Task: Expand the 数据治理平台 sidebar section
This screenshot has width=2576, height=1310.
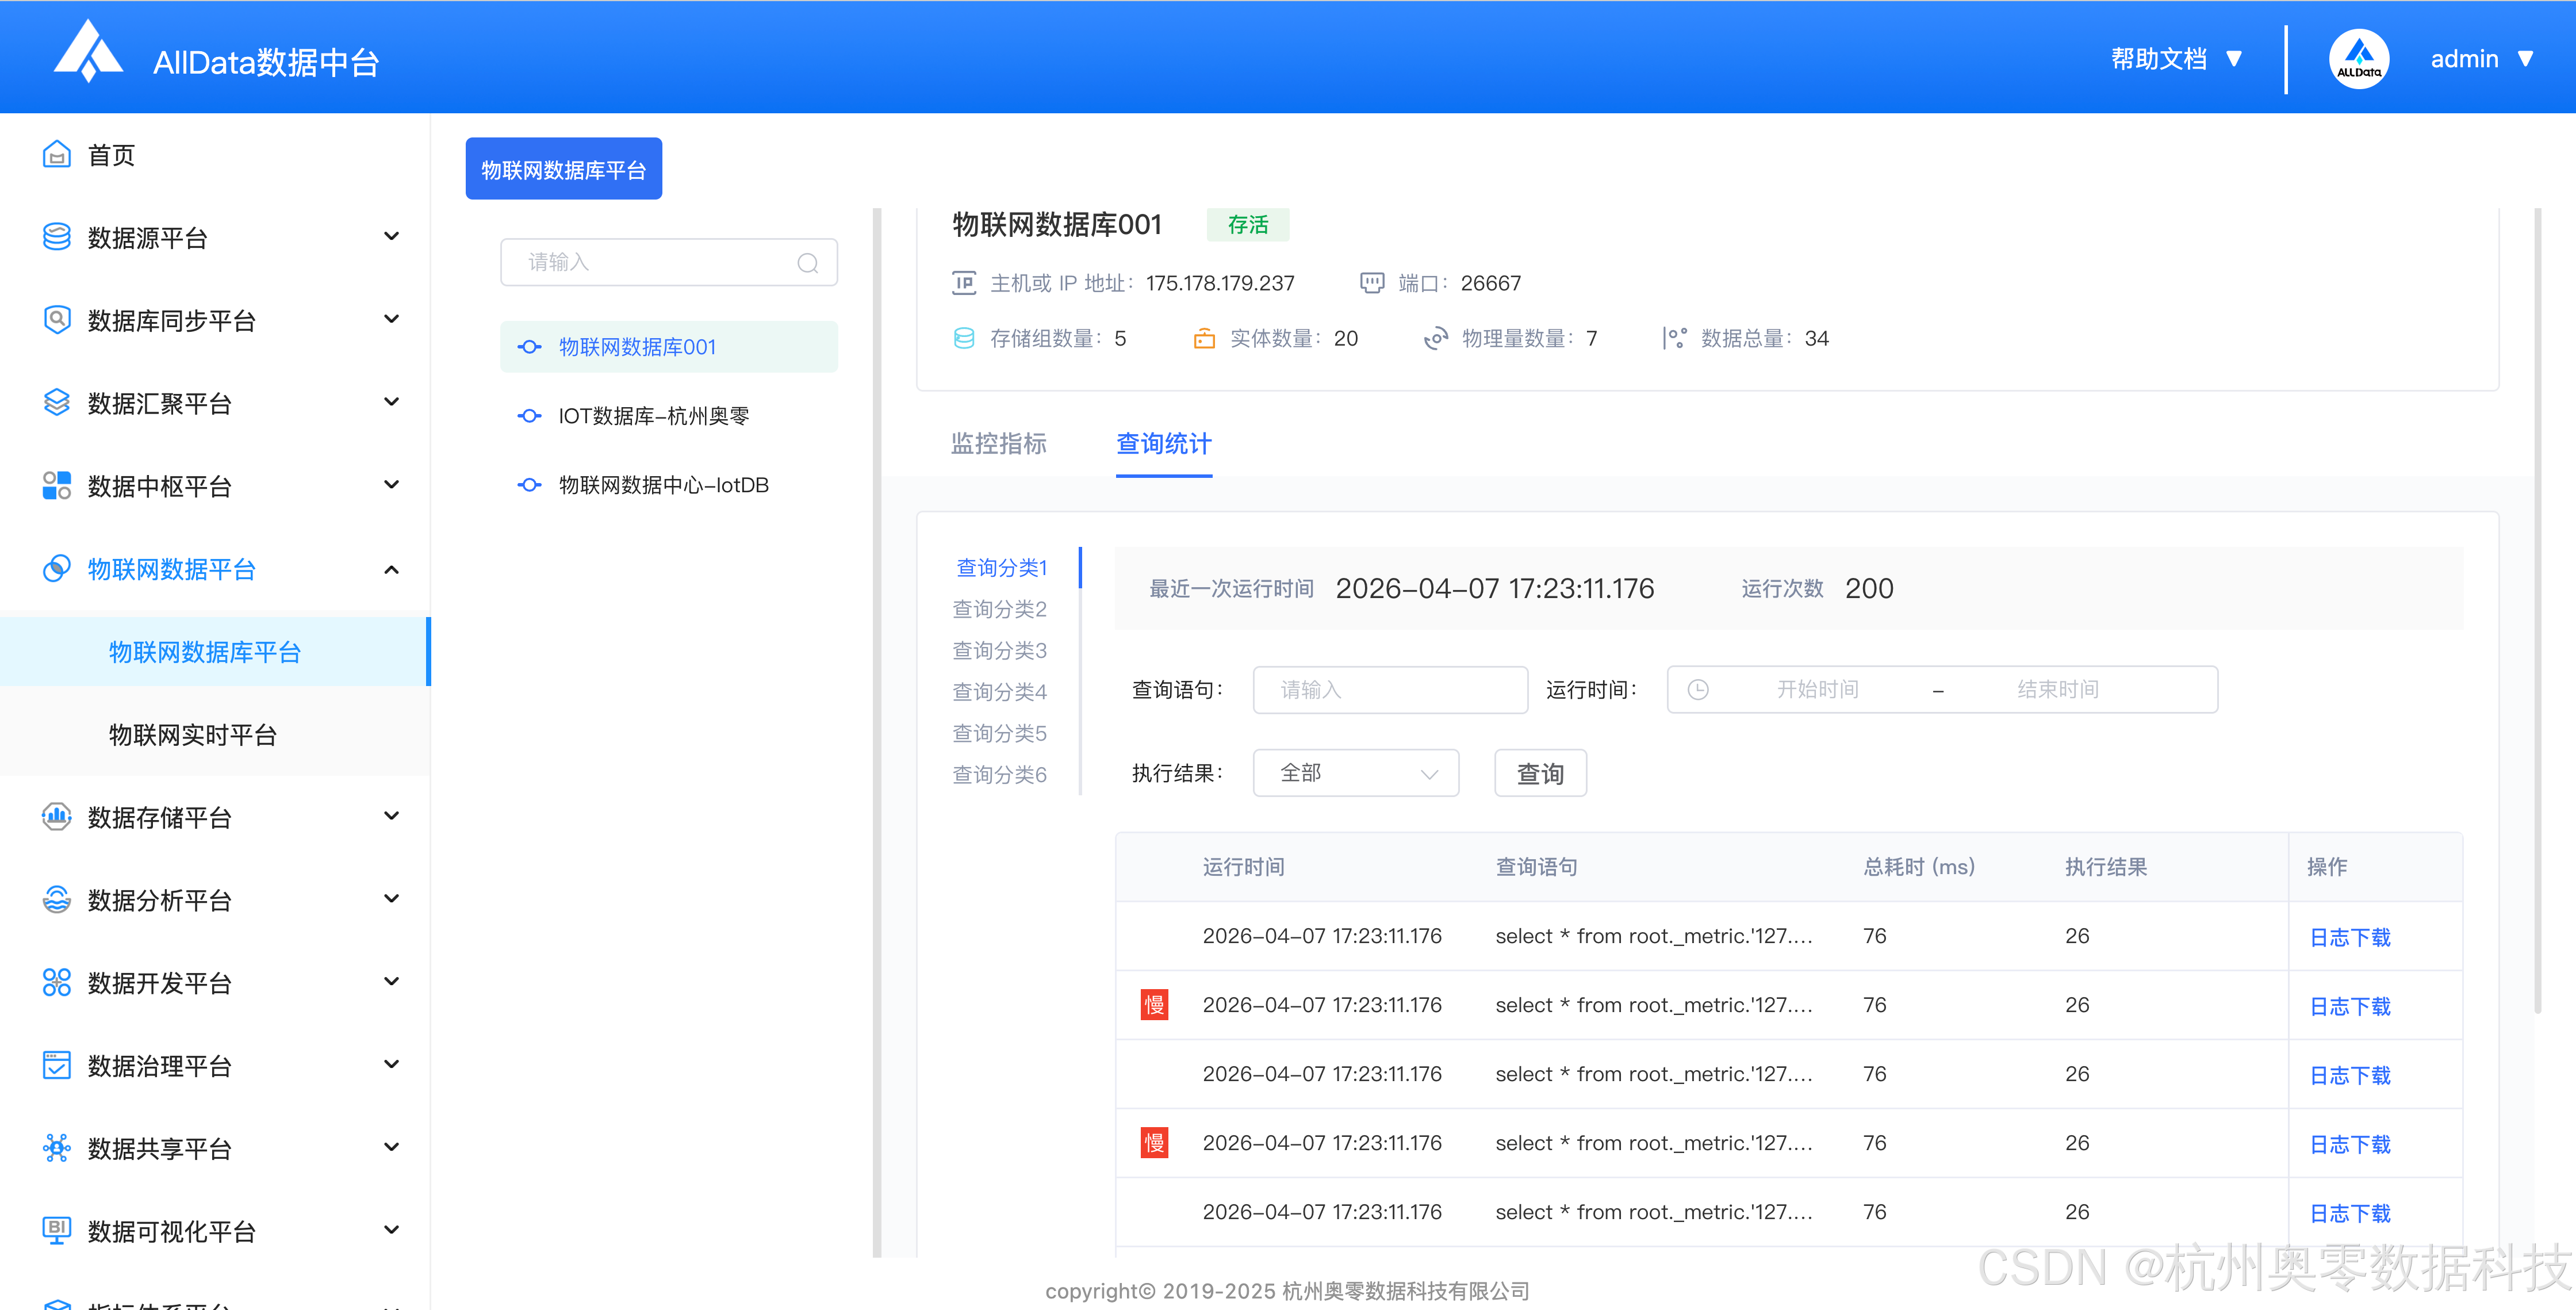Action: click(391, 1065)
